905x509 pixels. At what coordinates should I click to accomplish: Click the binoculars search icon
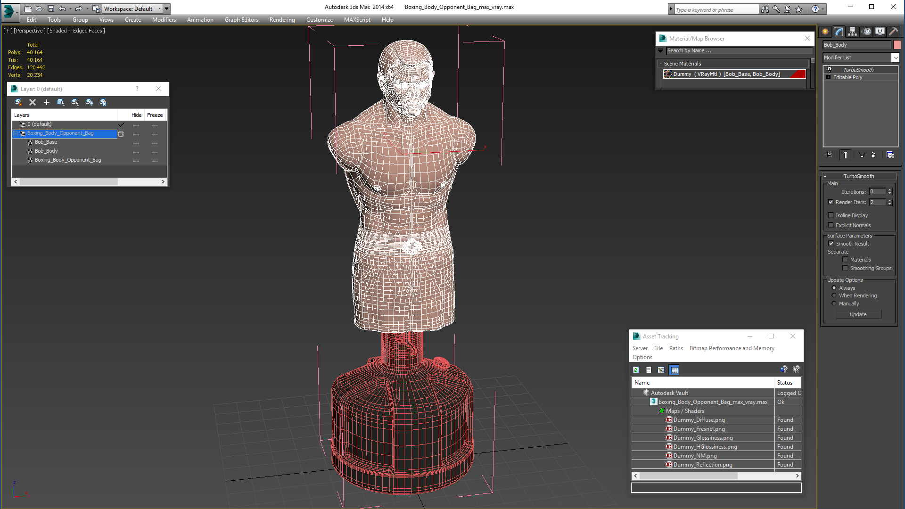[765, 9]
